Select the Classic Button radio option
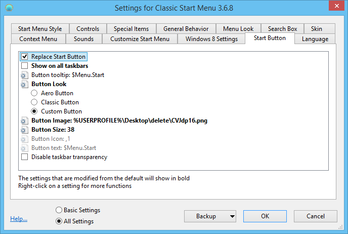The width and height of the screenshot is (348, 234). click(x=34, y=102)
